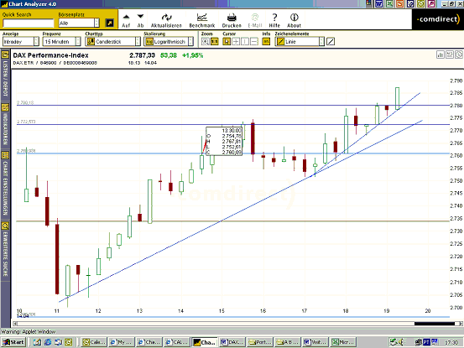Open the Chart Einstellungen sidebar panel
464x348 pixels.
[5, 188]
